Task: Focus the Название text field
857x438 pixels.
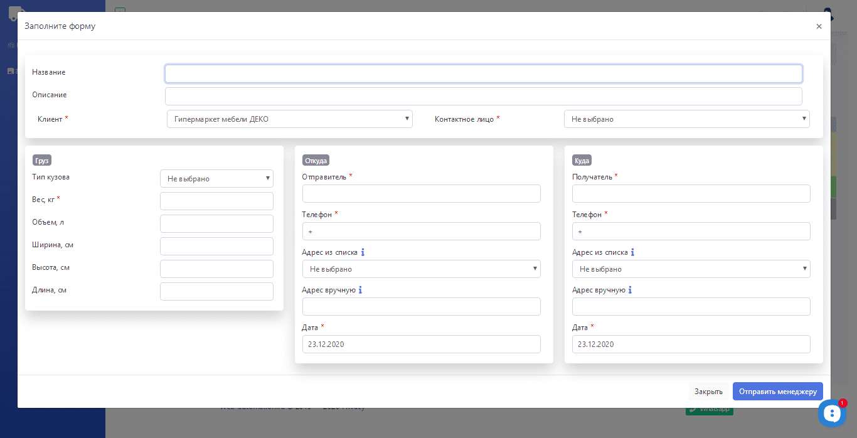Action: (483, 73)
